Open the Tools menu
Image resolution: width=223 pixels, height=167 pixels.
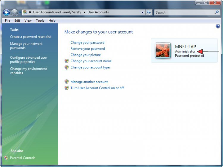[40, 20]
